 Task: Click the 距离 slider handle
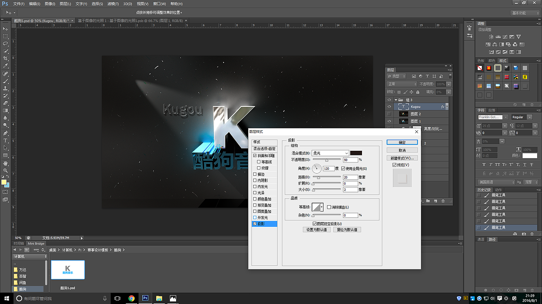click(x=318, y=178)
